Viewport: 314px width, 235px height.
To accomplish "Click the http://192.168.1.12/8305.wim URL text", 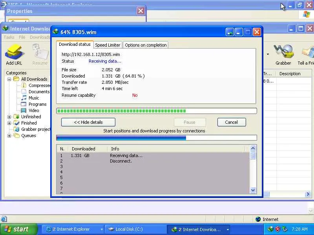I will (91, 54).
